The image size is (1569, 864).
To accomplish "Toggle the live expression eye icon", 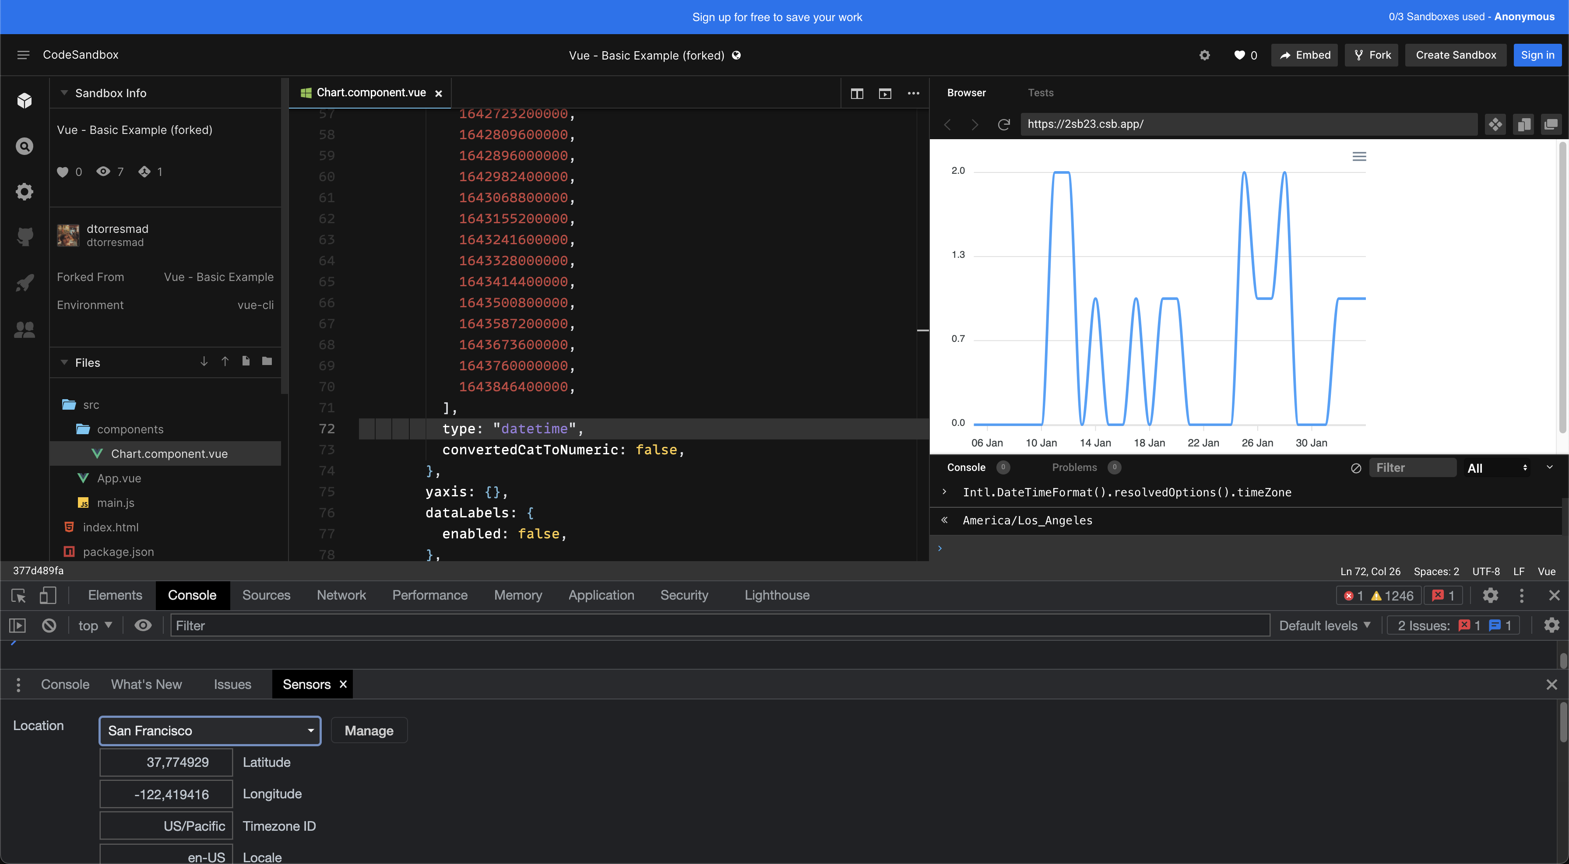I will [x=143, y=625].
